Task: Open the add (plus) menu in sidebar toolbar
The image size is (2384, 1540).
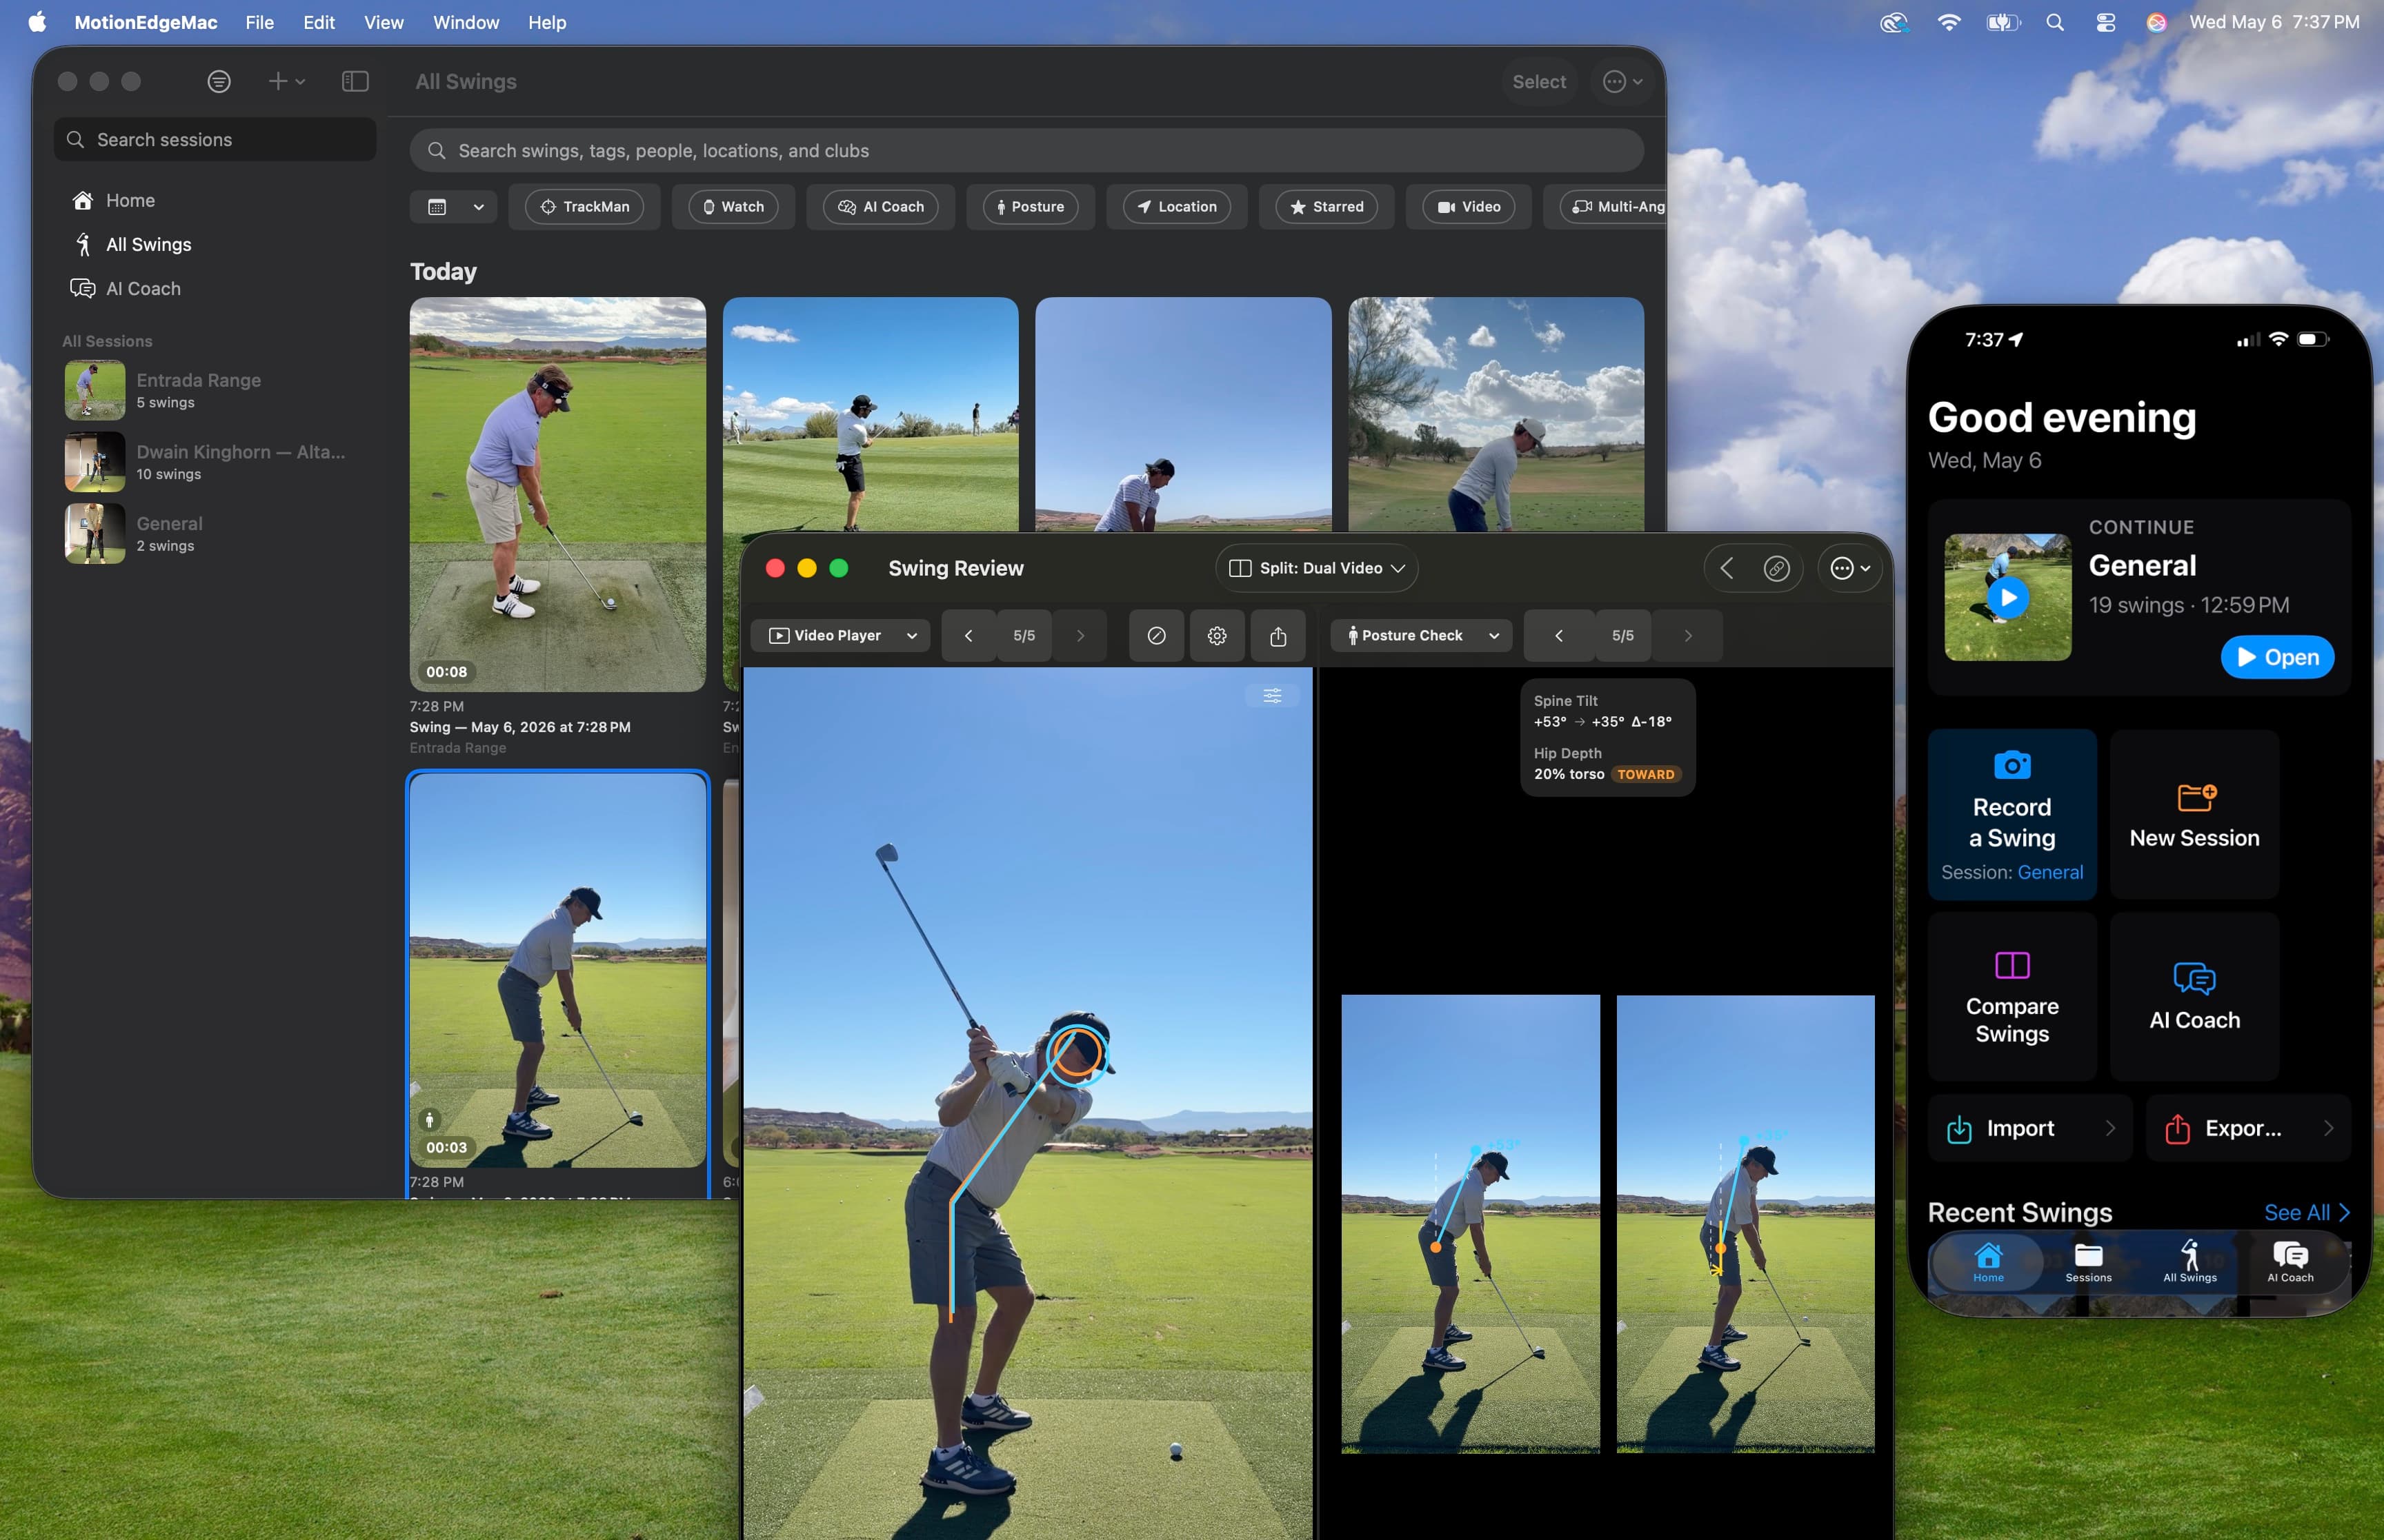Action: point(286,82)
